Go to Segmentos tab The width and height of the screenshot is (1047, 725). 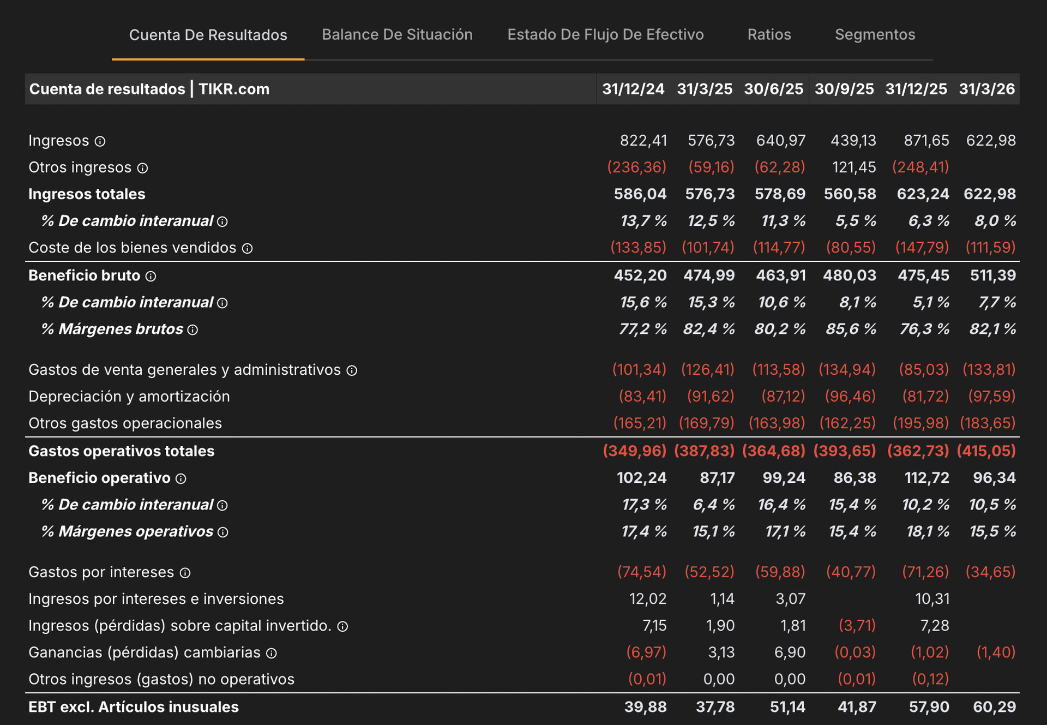pos(875,34)
